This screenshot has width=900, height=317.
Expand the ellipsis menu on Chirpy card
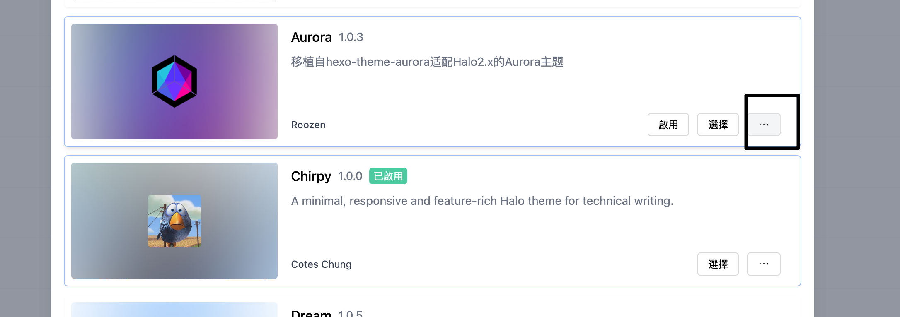click(764, 264)
